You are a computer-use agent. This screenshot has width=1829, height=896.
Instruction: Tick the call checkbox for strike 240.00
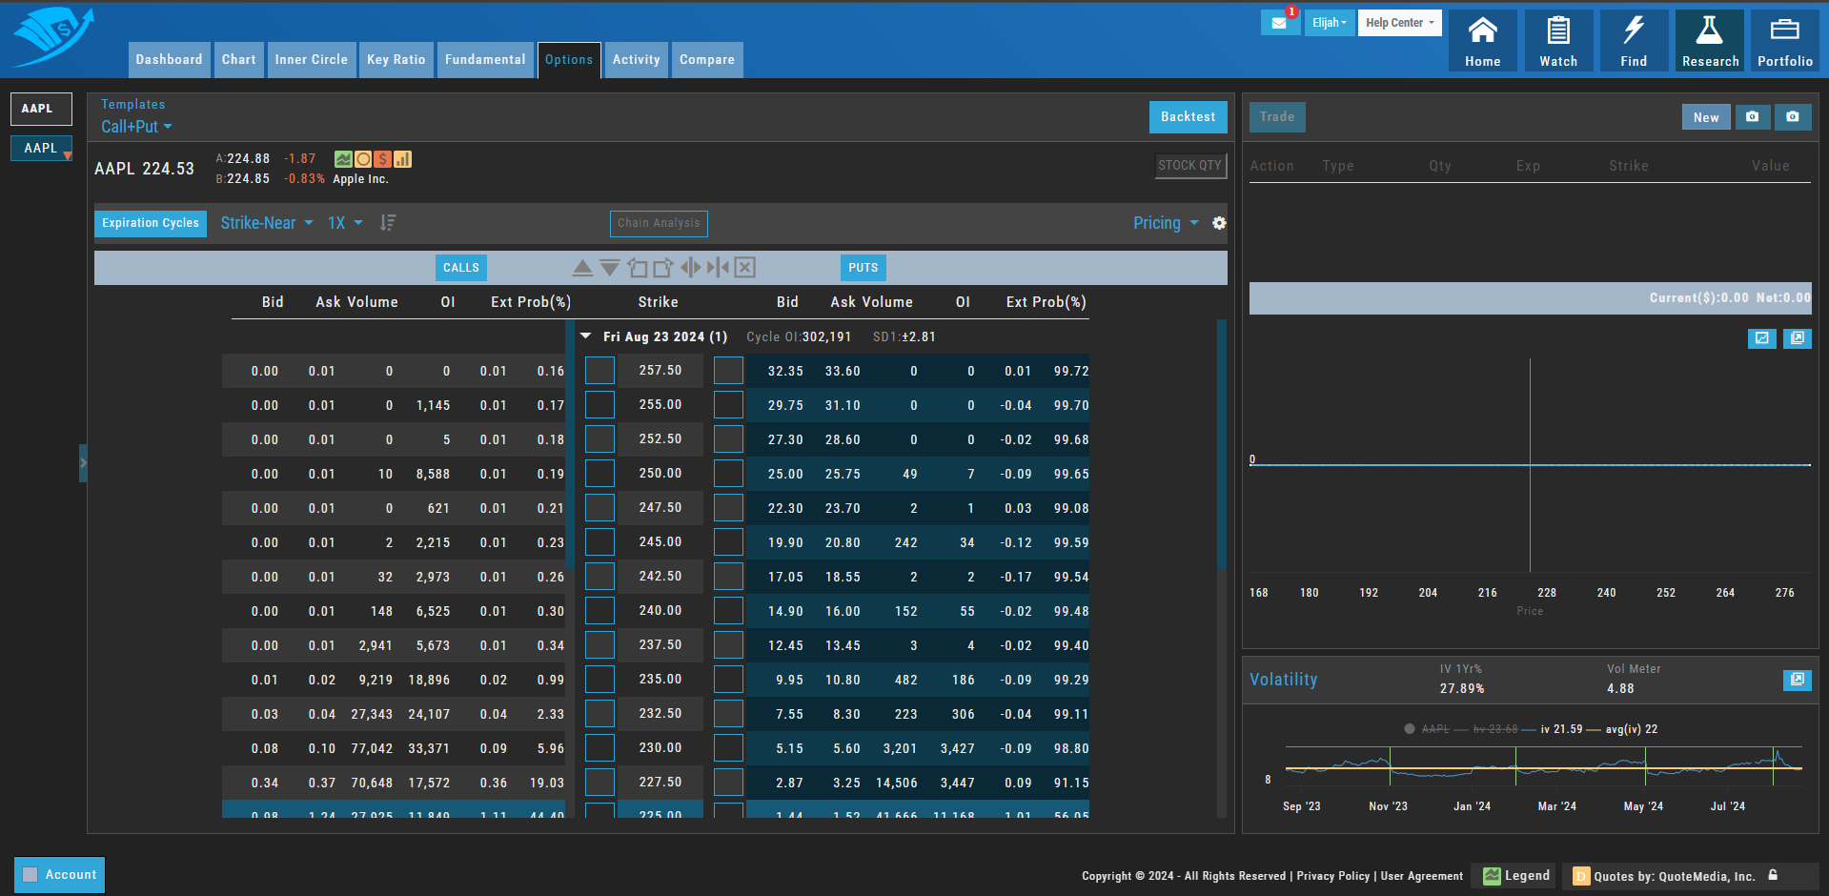(600, 611)
